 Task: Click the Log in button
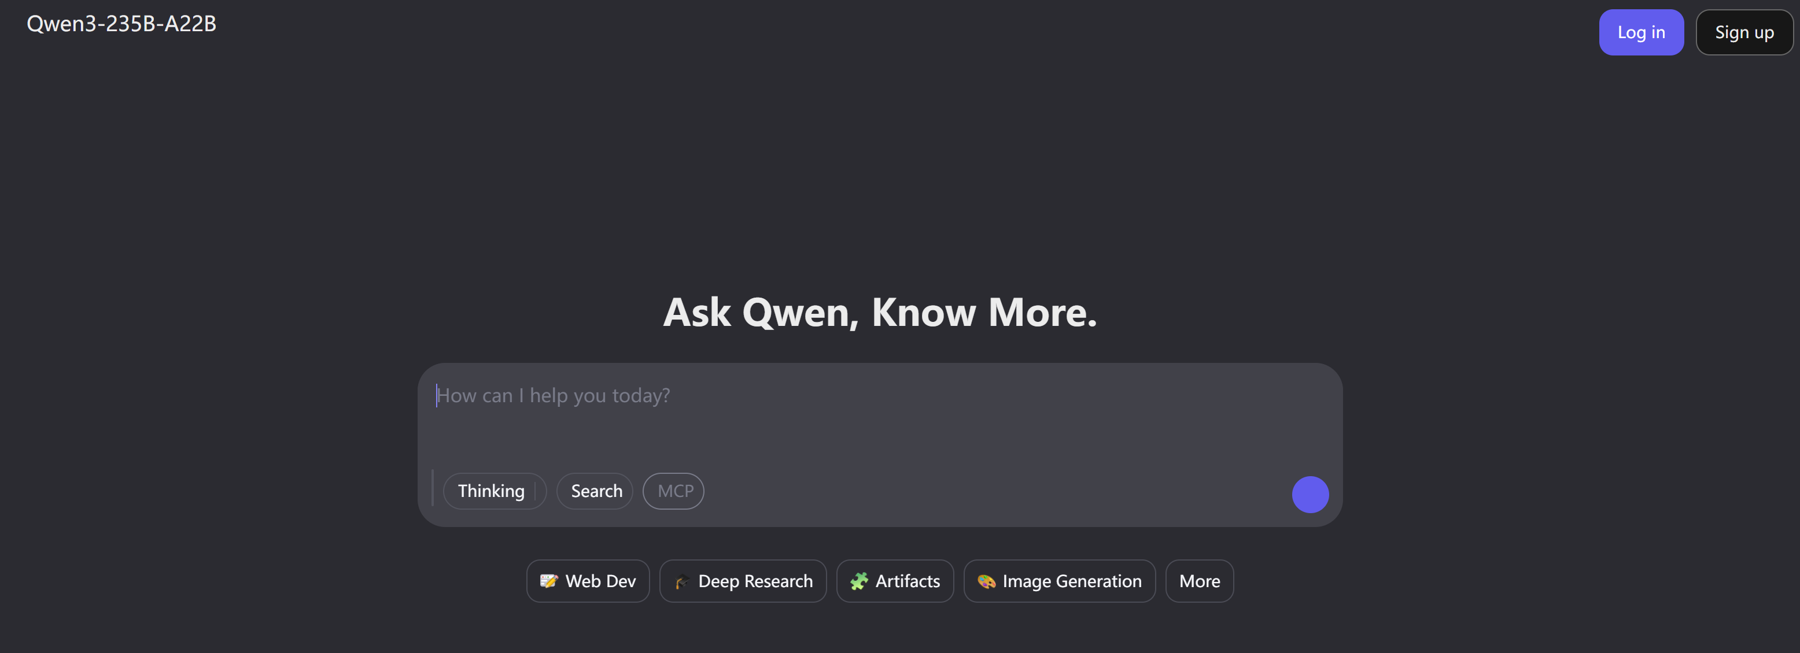coord(1641,32)
